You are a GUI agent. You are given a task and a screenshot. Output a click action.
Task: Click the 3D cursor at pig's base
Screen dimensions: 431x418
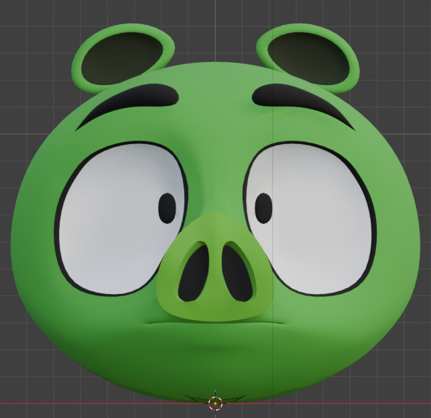pos(215,403)
